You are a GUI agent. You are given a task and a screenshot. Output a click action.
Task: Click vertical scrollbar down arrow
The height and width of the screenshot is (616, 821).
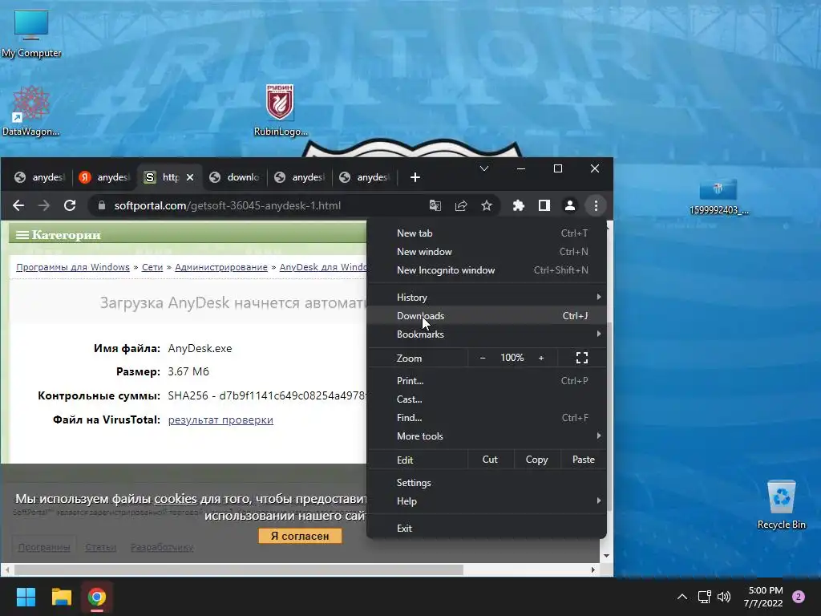tap(606, 556)
